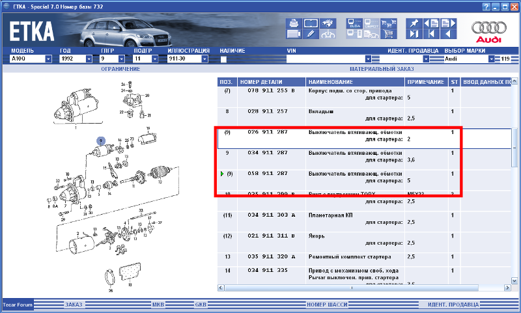This screenshot has width=521, height=313.
Task: Open the binoculars search tool
Action: coord(328,23)
